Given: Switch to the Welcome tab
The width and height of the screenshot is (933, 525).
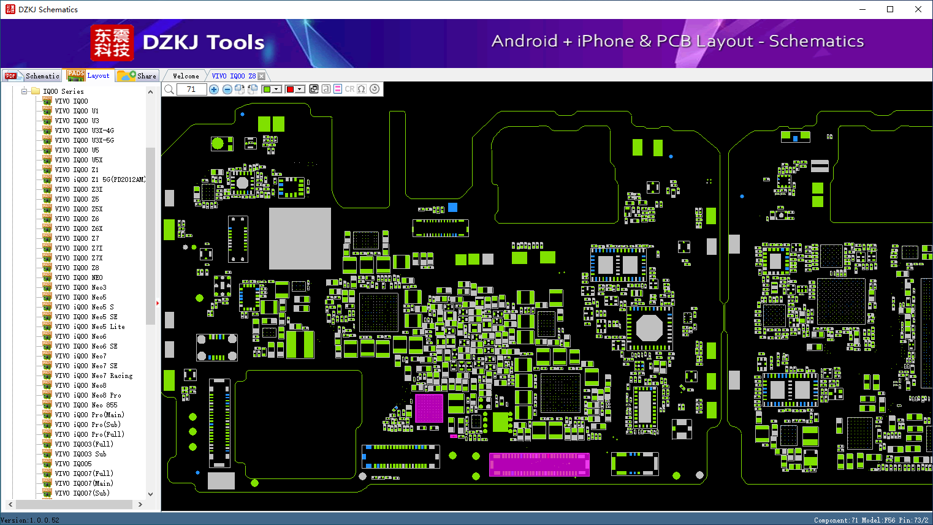Looking at the screenshot, I should coord(186,76).
